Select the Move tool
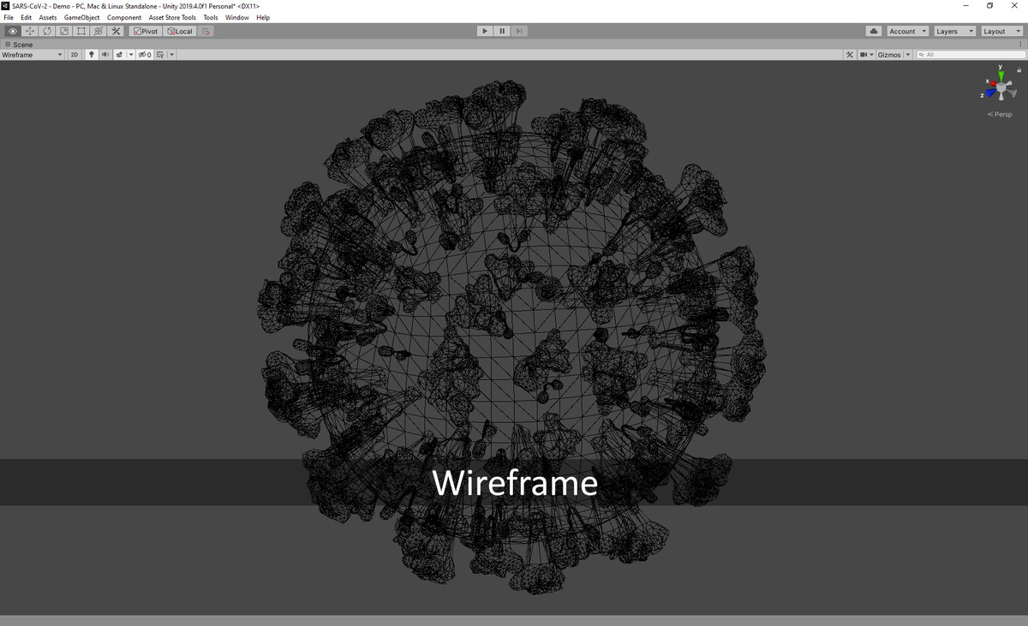 pyautogui.click(x=30, y=32)
